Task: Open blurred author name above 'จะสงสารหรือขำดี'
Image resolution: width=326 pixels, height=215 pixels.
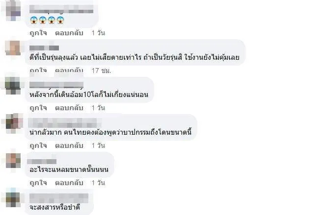Action: tap(59, 198)
